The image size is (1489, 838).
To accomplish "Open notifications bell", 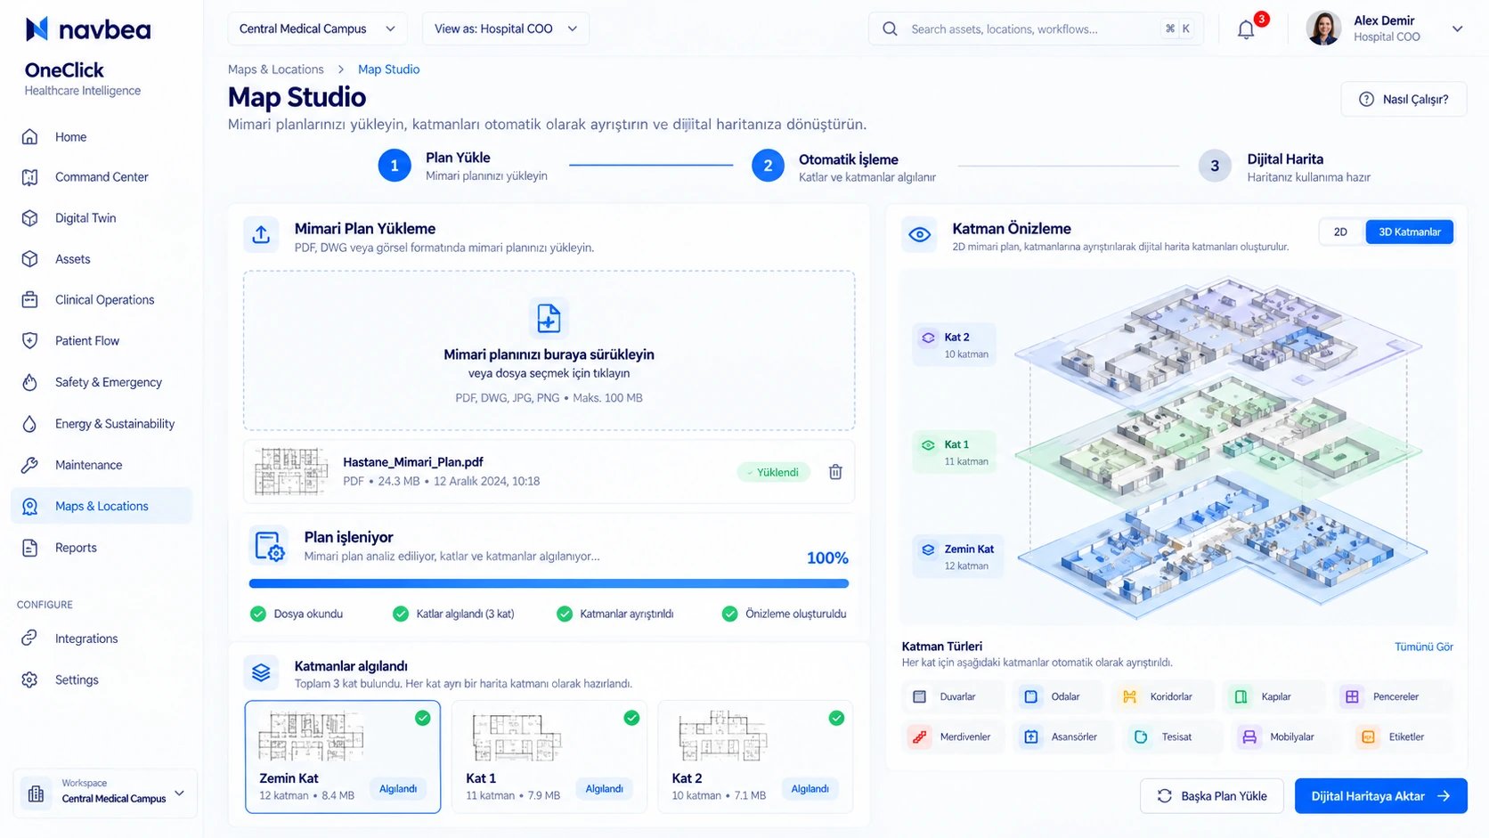I will click(x=1246, y=29).
